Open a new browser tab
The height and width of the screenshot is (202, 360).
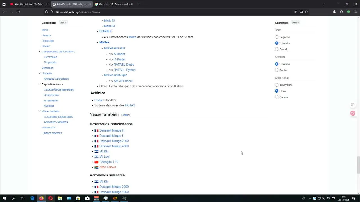[139, 4]
